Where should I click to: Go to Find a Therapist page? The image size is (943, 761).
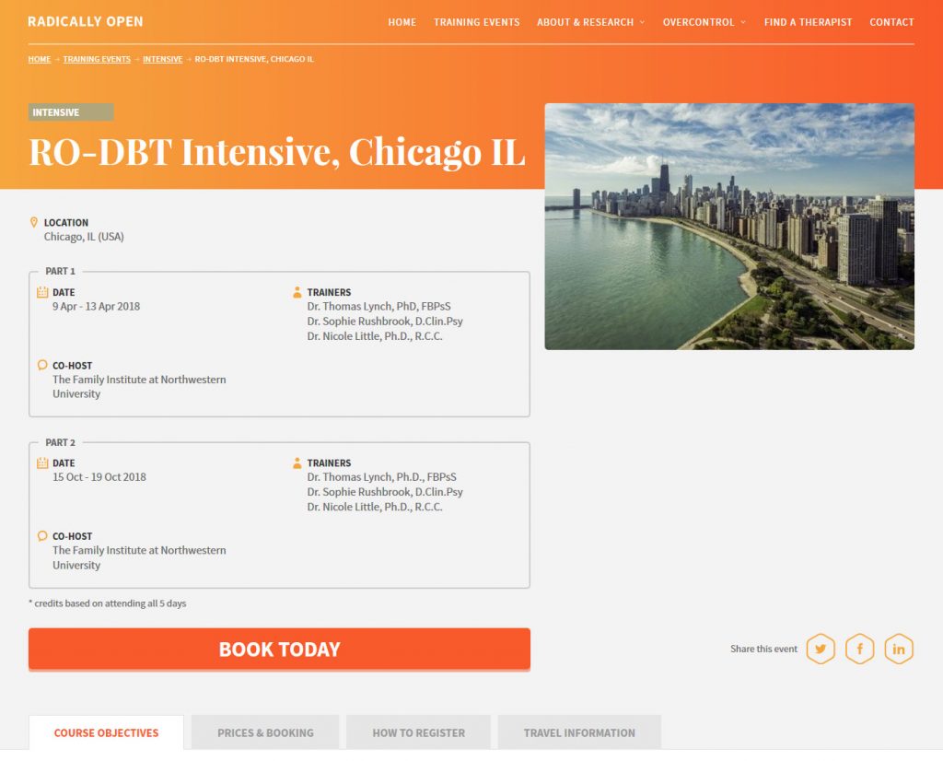(808, 22)
